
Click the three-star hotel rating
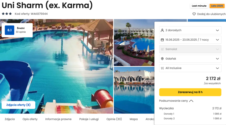point(6,14)
